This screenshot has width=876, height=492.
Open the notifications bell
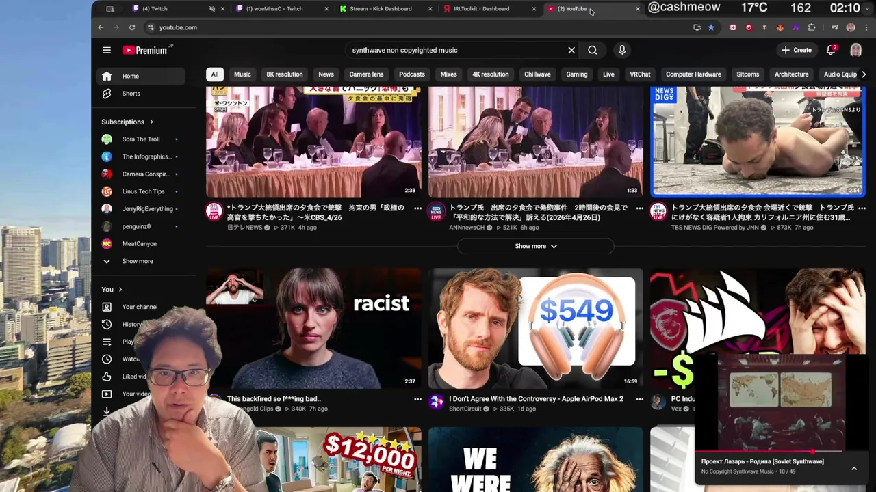[x=832, y=50]
